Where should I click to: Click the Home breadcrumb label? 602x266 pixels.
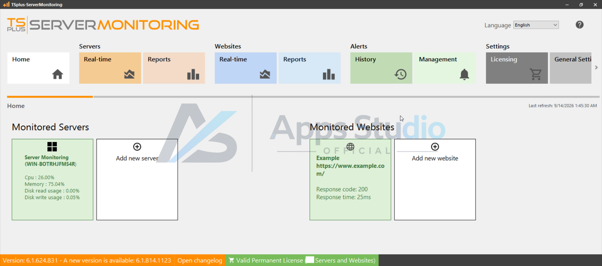point(16,106)
